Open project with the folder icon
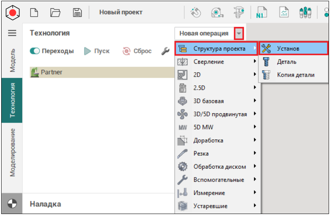Image resolution: width=331 pixels, height=216 pixels. coord(55,12)
